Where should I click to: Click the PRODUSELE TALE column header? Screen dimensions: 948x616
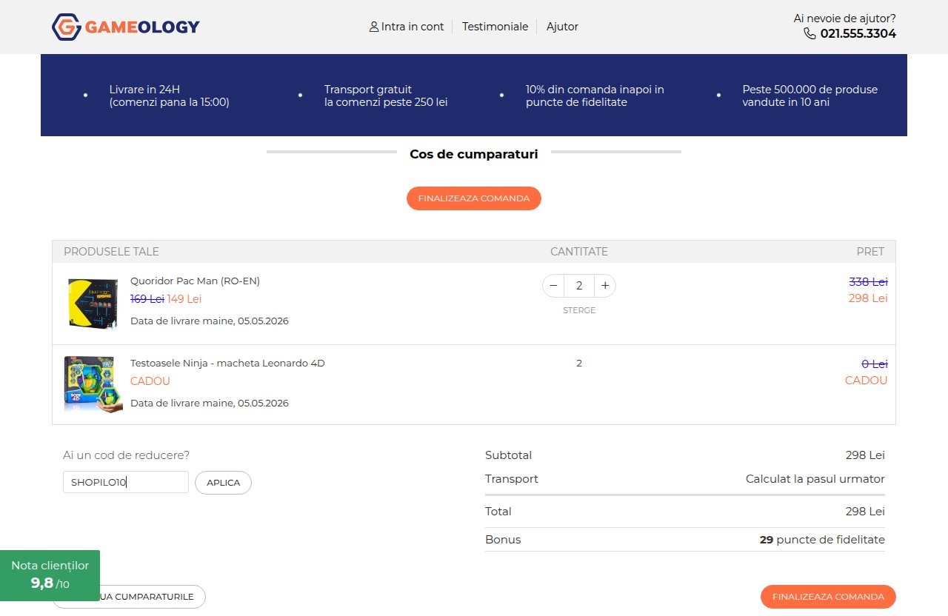(111, 252)
